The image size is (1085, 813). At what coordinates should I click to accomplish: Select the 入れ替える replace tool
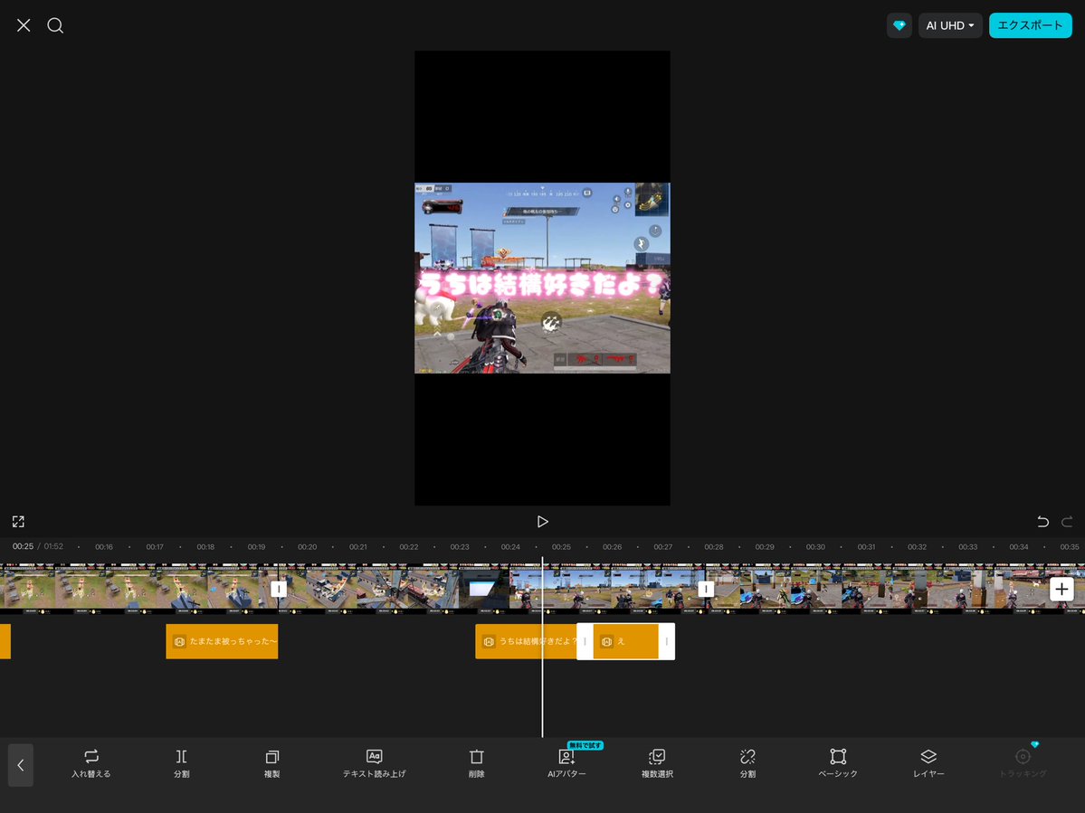91,763
